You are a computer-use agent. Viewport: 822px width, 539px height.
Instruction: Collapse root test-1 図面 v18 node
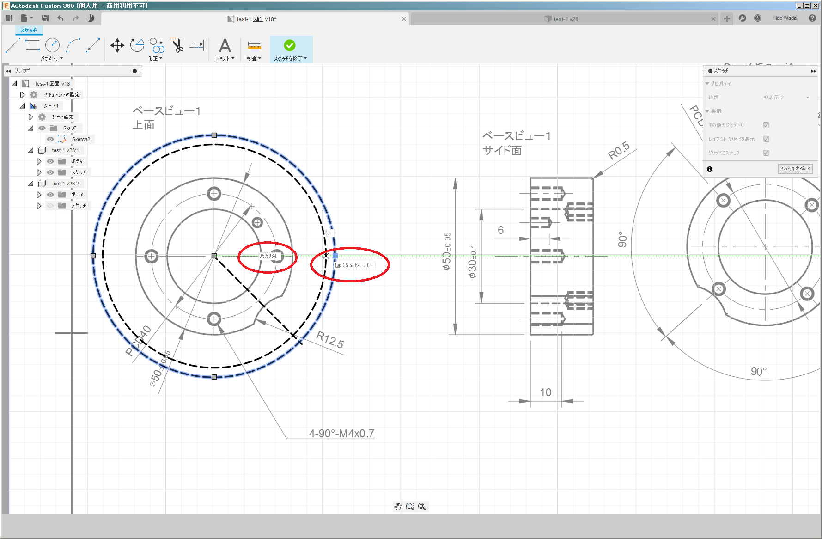[x=14, y=84]
